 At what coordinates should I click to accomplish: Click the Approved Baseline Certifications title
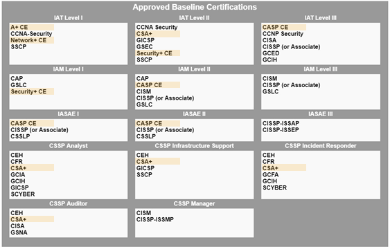click(x=195, y=7)
